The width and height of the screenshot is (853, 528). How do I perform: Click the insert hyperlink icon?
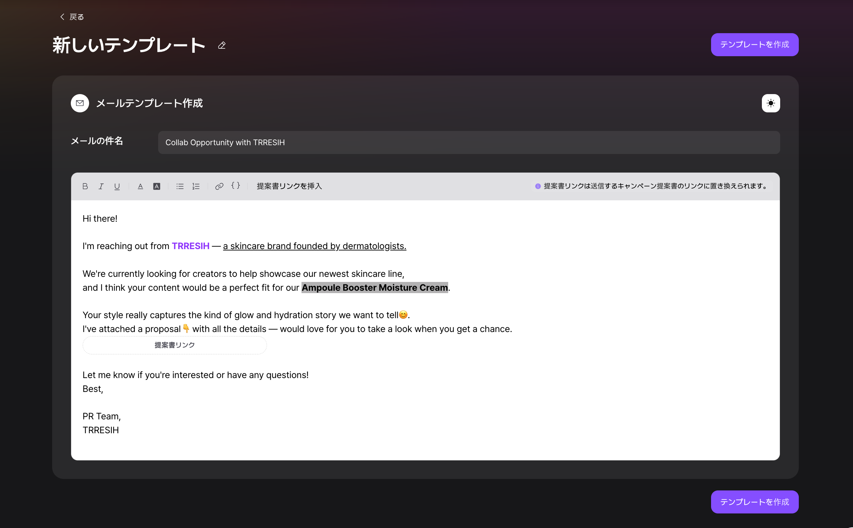tap(219, 186)
